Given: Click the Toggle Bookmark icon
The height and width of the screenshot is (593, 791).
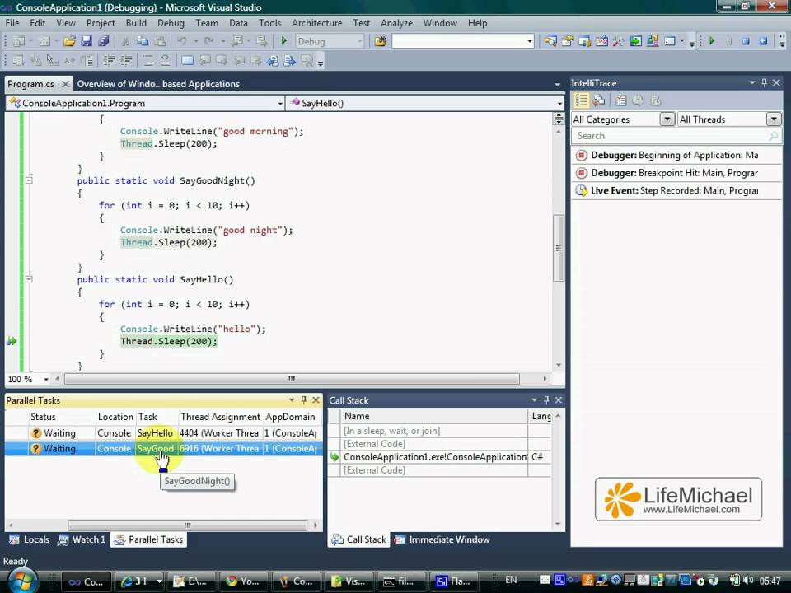Looking at the screenshot, I should [187, 60].
